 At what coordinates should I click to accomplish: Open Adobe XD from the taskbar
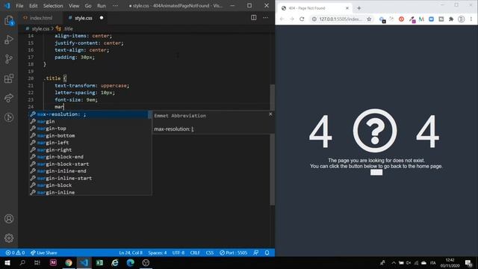(x=53, y=262)
